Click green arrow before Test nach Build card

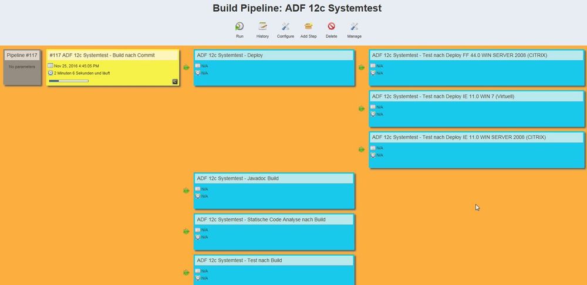tap(187, 273)
